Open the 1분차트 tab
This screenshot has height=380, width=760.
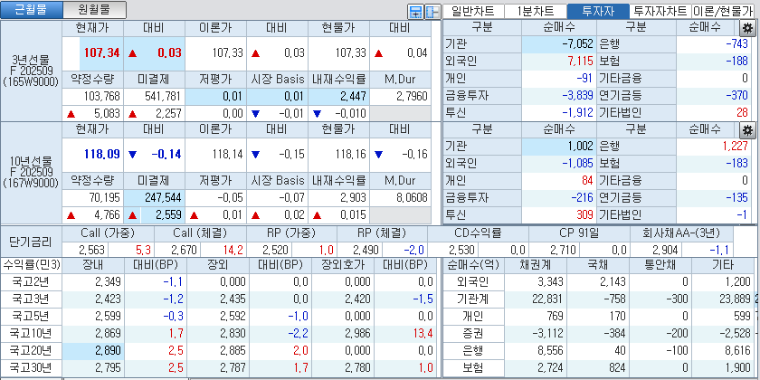(536, 11)
